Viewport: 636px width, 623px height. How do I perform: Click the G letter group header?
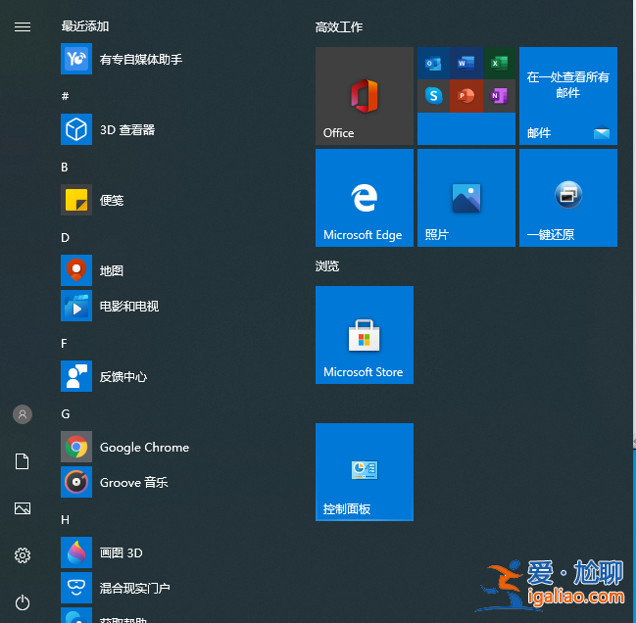66,413
